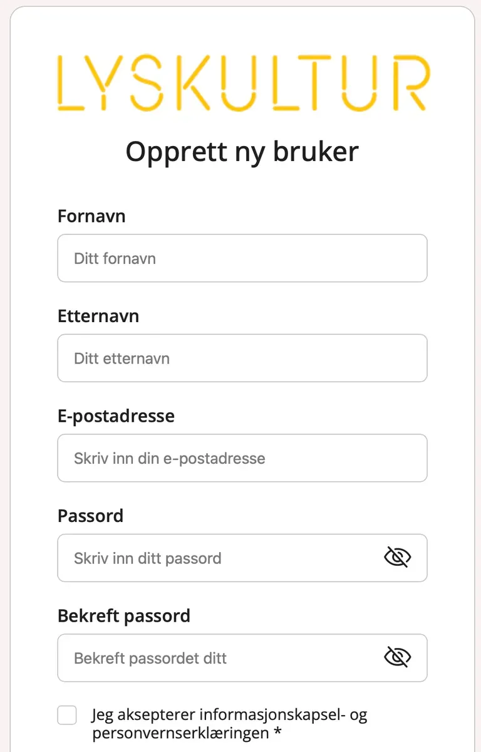Accept the cookie and privacy policy checkbox

click(x=67, y=715)
